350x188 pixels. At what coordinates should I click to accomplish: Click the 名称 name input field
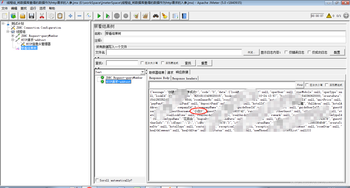pos(225,33)
